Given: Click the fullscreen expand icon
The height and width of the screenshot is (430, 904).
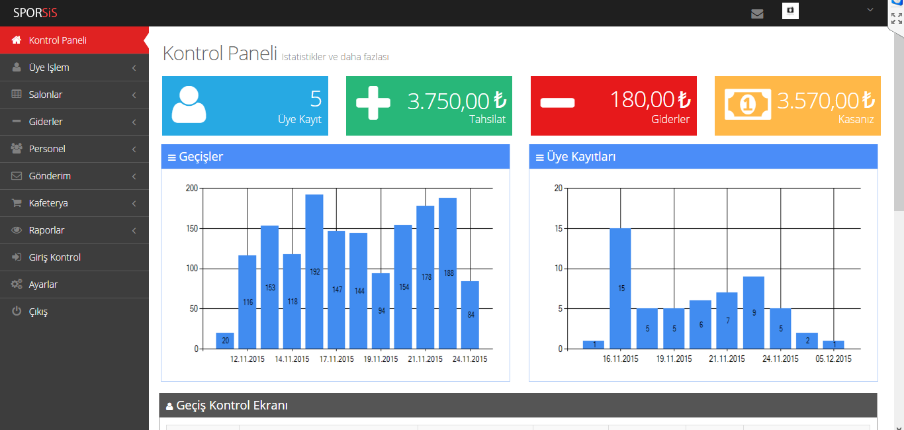Looking at the screenshot, I should [897, 19].
